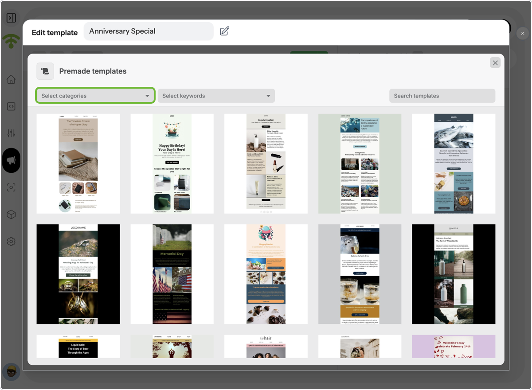Select the yoga silhouette template

(172, 346)
